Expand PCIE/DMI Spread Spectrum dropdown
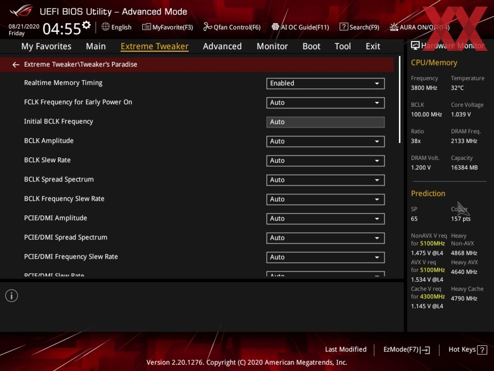This screenshot has height=371, width=494. [x=325, y=238]
